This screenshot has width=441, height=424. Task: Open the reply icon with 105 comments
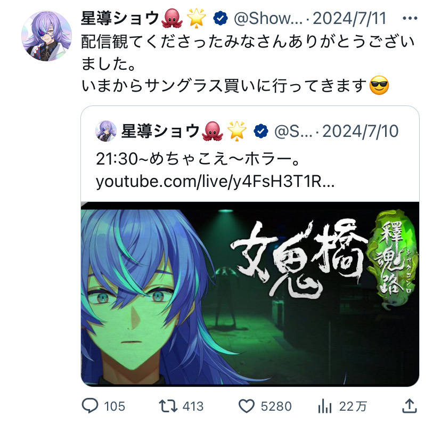90,406
